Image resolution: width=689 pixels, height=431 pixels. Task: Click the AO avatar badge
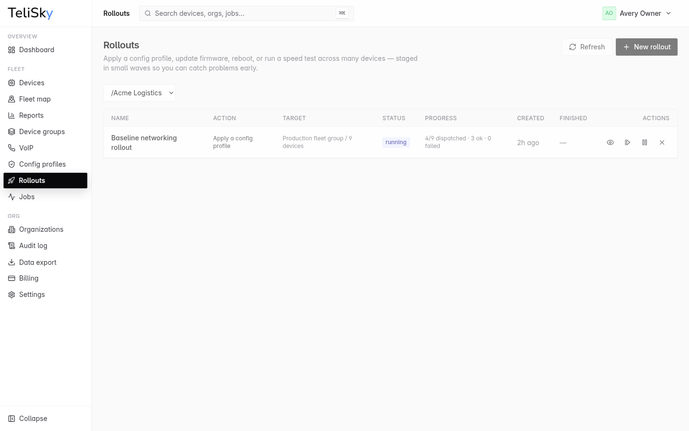click(609, 13)
